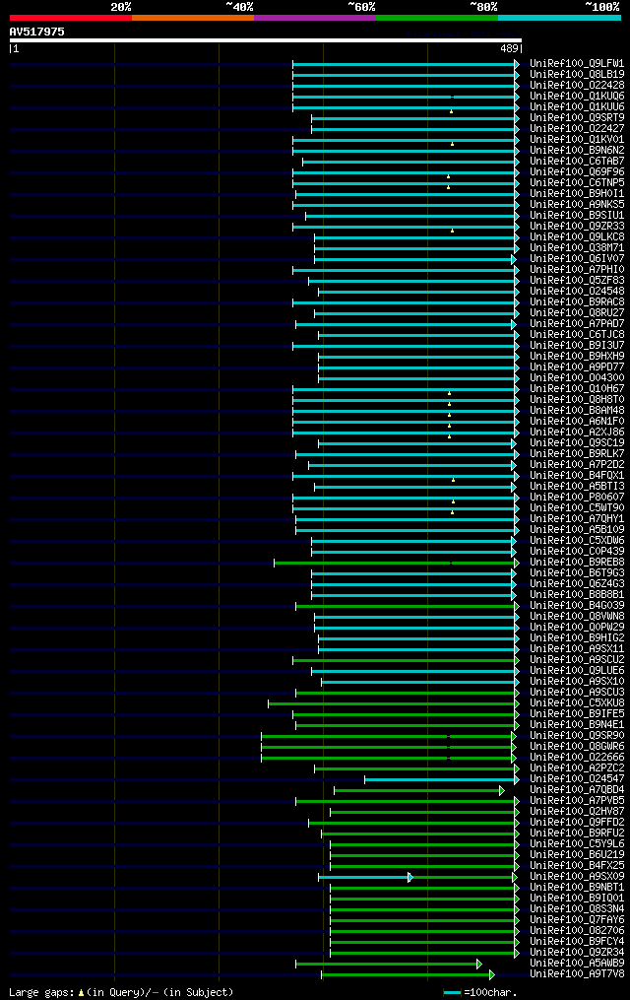This screenshot has width=630, height=1000.
Task: Select the UniRef100_A9SCU2 text
Action: coord(577,660)
